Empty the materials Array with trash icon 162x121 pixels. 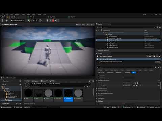[x=138, y=83]
